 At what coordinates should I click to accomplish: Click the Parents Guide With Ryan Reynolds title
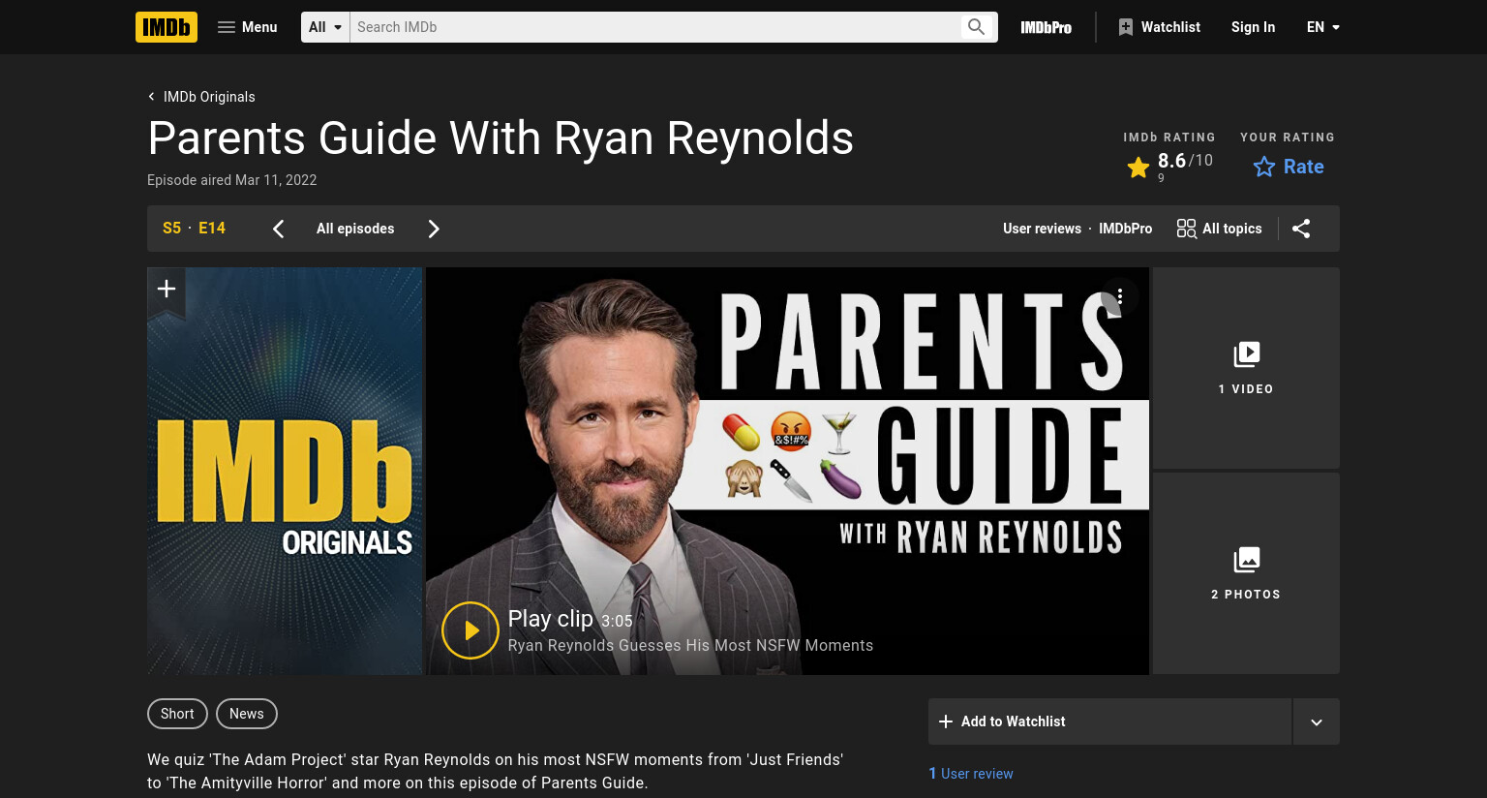[x=501, y=138]
